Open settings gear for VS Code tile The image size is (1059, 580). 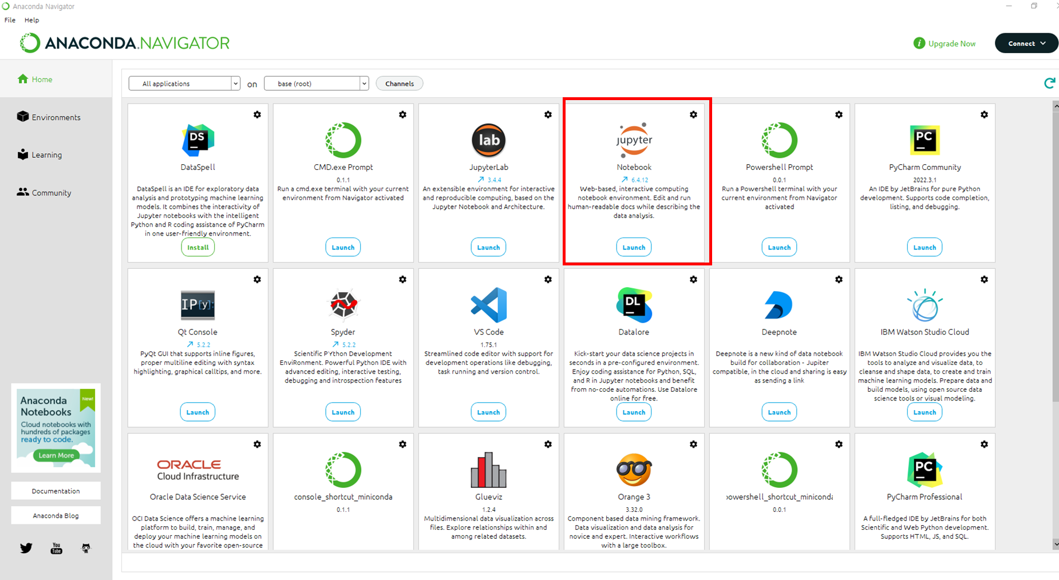[548, 279]
